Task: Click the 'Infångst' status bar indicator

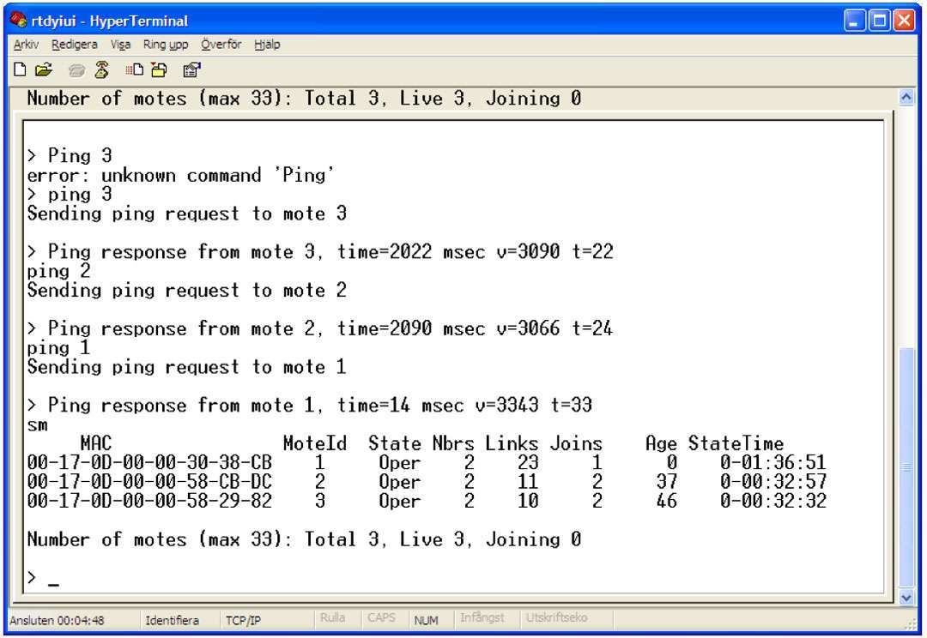Action: pyautogui.click(x=482, y=617)
